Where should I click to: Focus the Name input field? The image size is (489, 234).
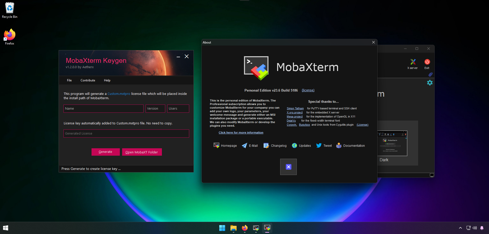click(104, 109)
